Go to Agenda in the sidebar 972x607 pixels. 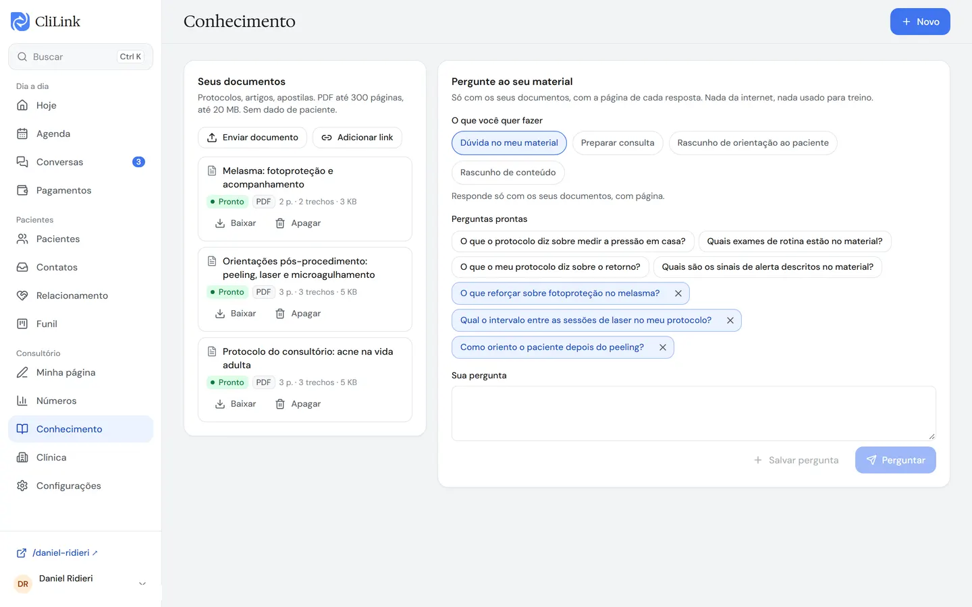tap(80, 134)
